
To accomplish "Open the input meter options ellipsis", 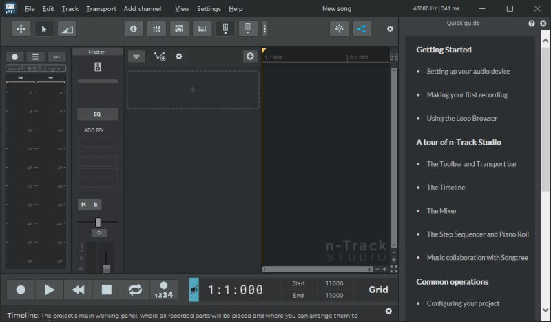I will point(56,57).
